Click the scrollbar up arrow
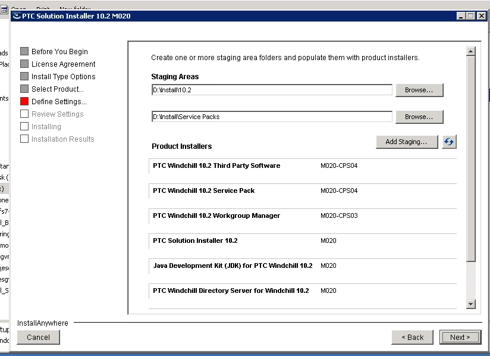Viewport: 490px width, 356px height. [x=470, y=51]
